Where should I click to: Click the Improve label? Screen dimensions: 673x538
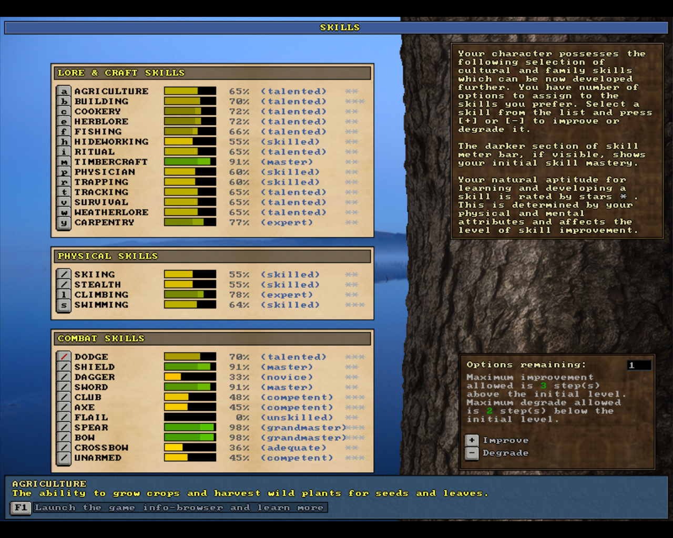[x=505, y=440]
